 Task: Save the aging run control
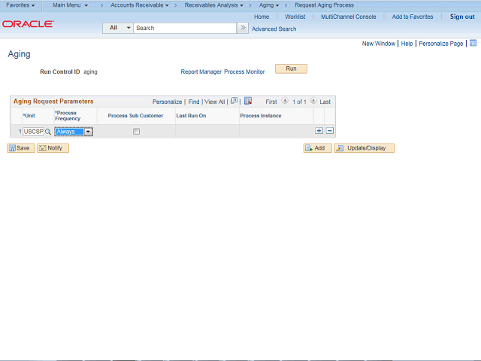tap(21, 148)
